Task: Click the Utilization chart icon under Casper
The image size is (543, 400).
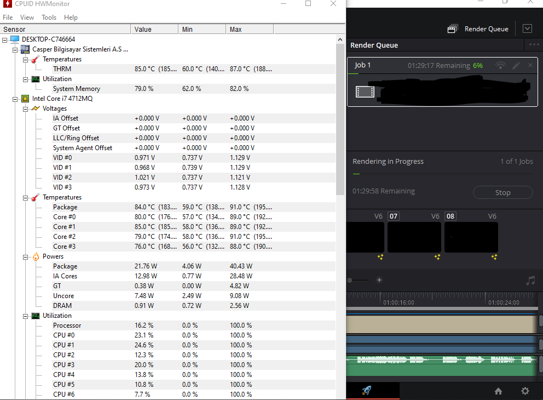Action: coord(36,79)
